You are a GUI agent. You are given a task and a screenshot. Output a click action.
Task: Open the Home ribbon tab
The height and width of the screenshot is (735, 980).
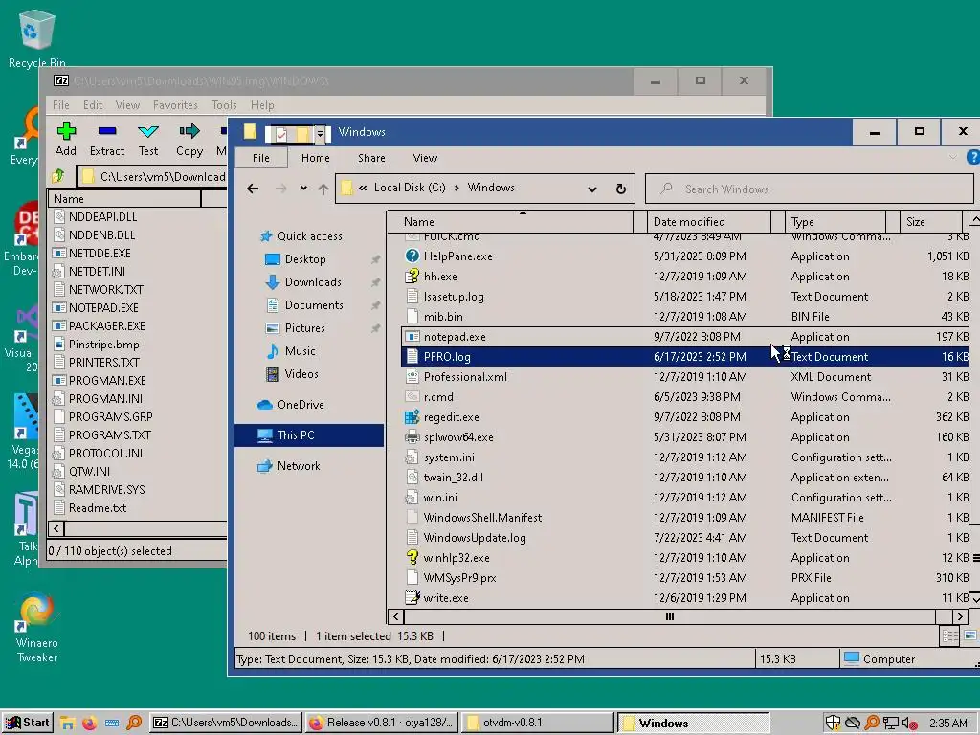tap(315, 158)
